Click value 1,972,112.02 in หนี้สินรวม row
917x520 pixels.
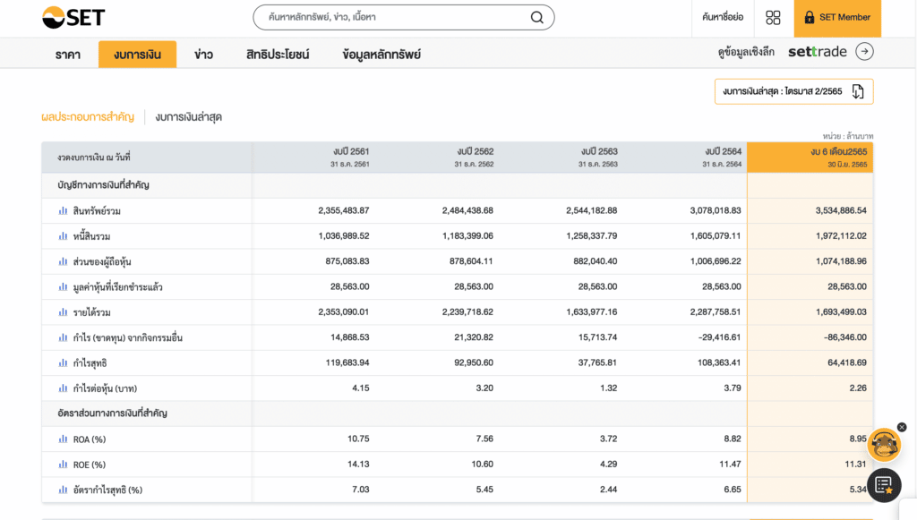pos(841,236)
